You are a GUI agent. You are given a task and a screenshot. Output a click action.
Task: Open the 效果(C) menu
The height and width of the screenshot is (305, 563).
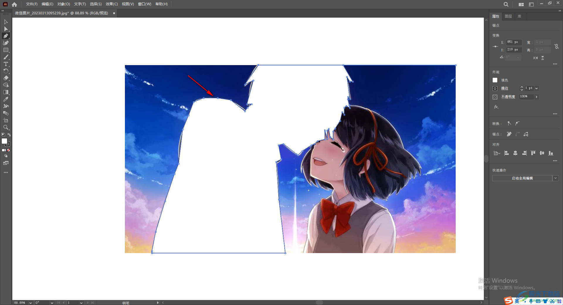pos(112,4)
